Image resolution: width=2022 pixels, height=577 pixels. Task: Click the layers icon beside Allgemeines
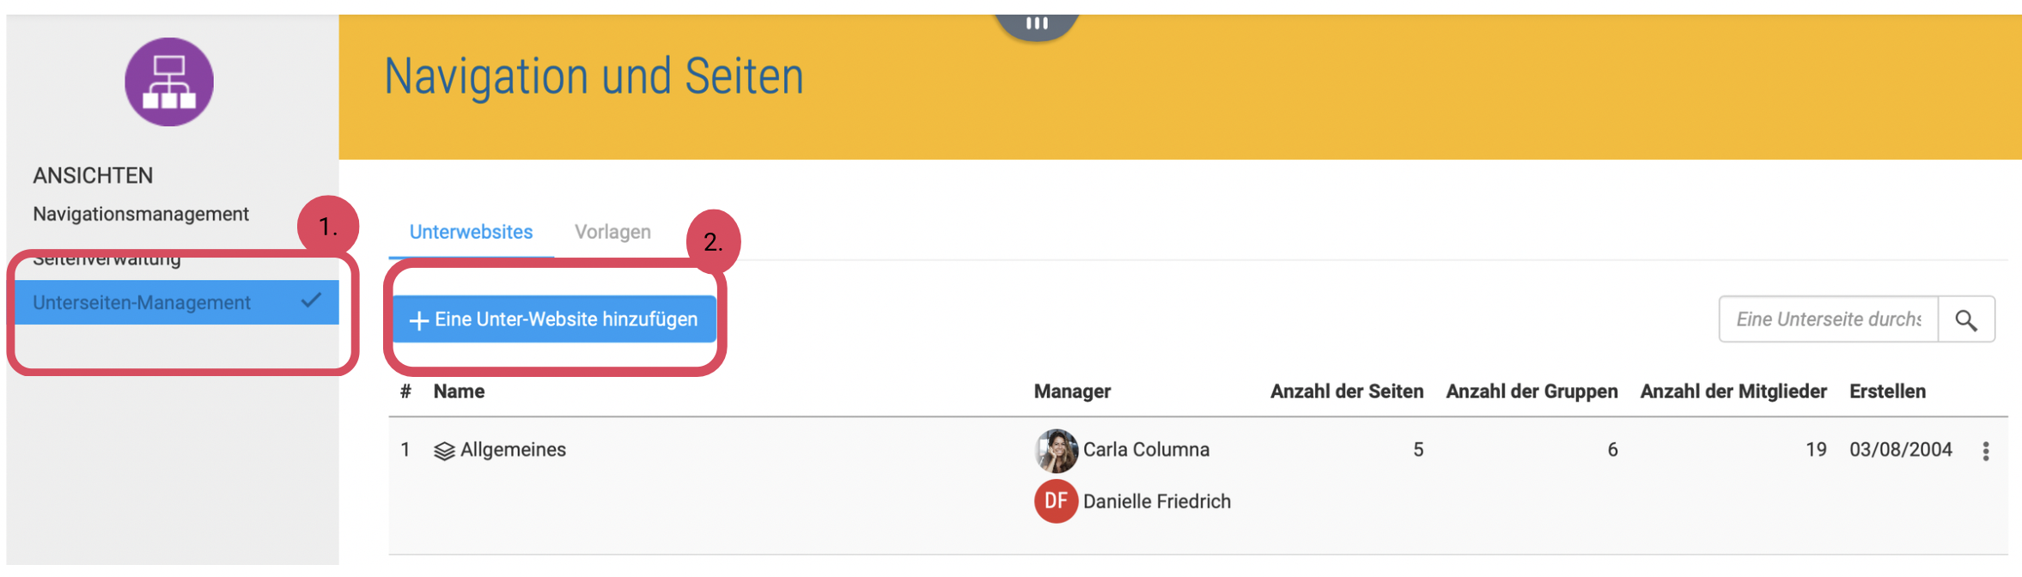pos(444,451)
